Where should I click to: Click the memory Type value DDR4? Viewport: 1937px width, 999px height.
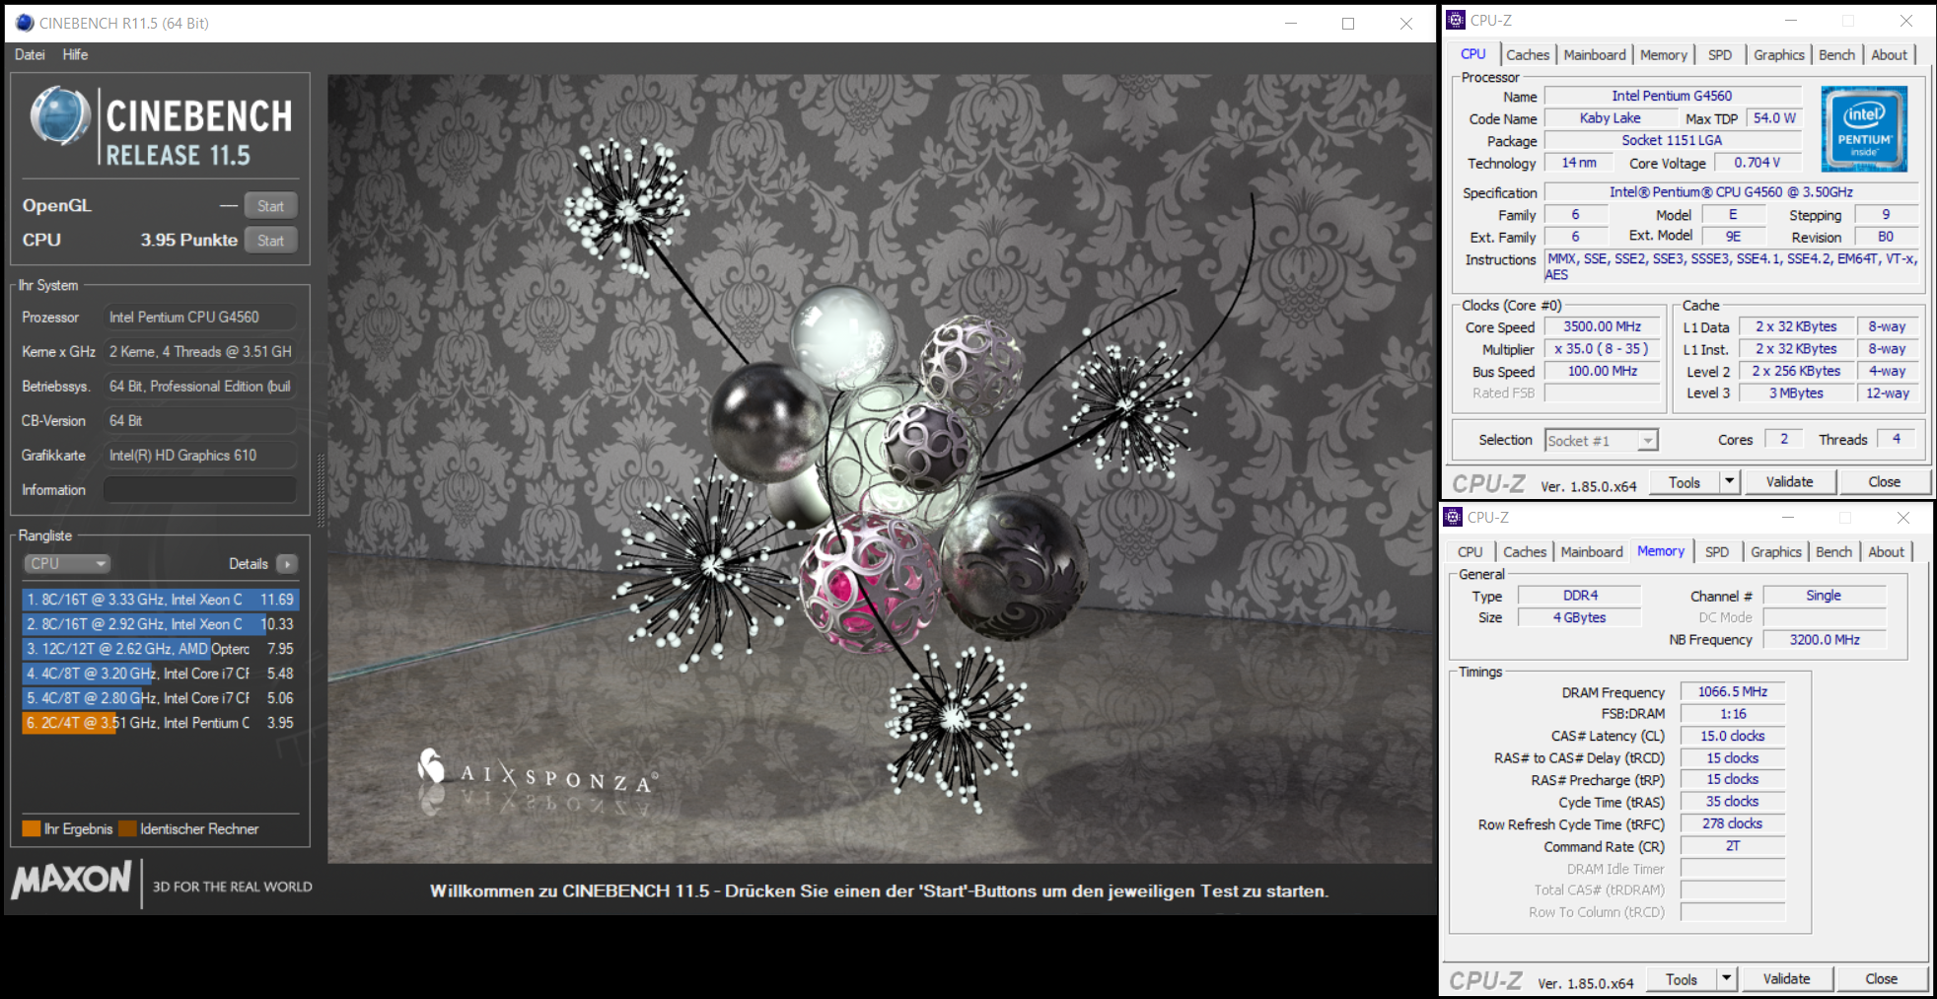coord(1580,596)
